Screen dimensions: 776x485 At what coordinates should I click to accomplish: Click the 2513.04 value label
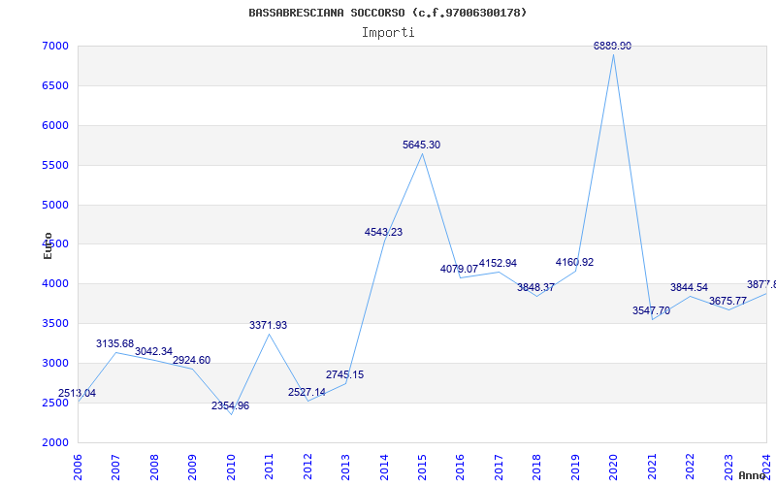pos(78,394)
